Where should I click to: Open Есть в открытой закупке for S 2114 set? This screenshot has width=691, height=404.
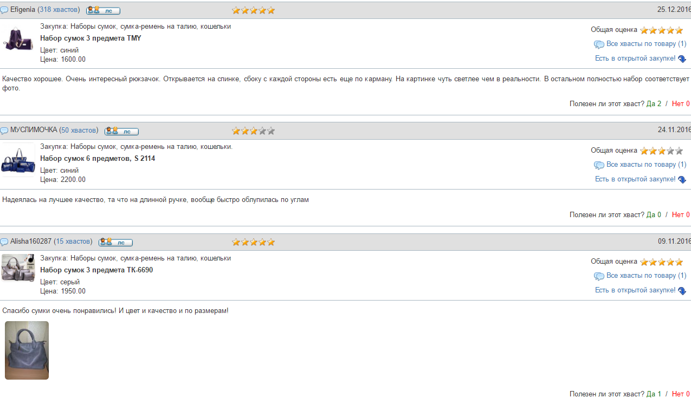tap(635, 179)
